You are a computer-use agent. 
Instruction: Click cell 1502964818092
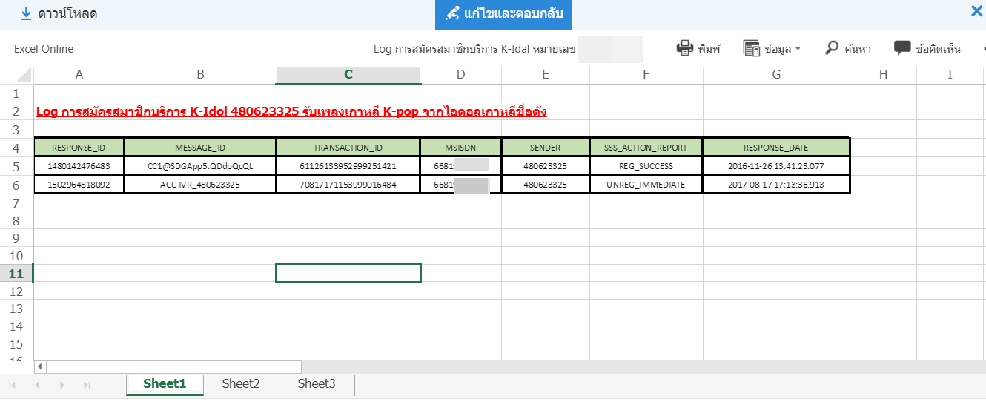(79, 185)
